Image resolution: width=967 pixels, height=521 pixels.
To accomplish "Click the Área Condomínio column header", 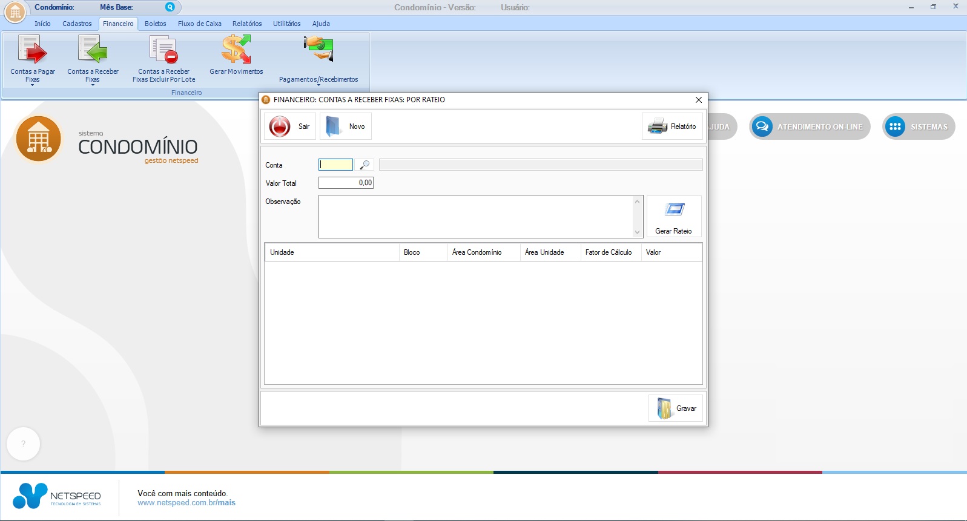I will tap(484, 252).
